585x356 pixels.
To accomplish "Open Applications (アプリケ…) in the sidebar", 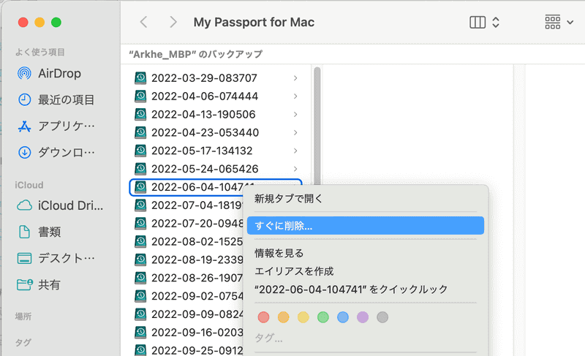I will (x=56, y=126).
